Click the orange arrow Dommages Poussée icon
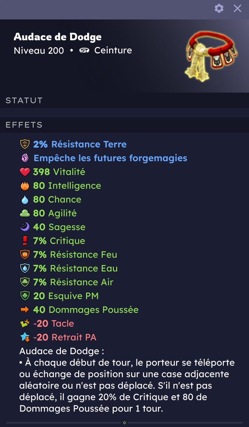 [25, 310]
